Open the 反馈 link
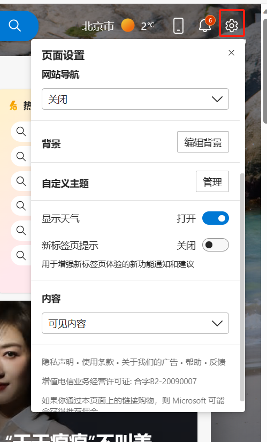 [x=217, y=362]
